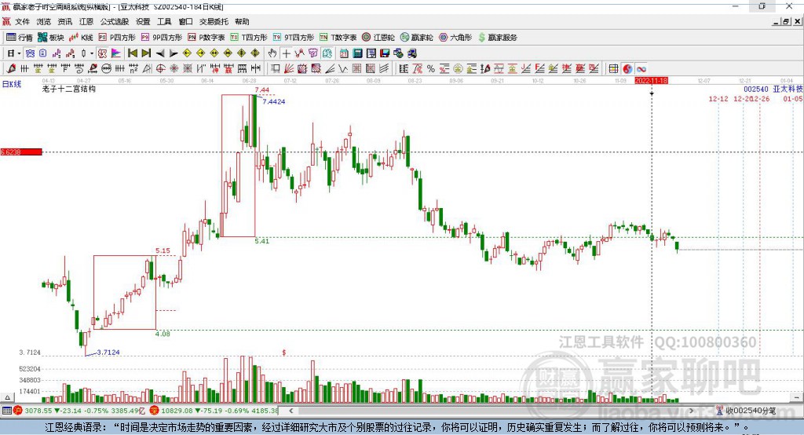Open the P四方形 tool
This screenshot has width=804, height=435.
click(x=117, y=38)
